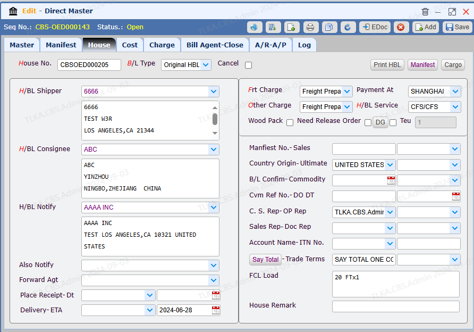Open the Sales Rep dropdown
This screenshot has width=474, height=332.
point(390,228)
